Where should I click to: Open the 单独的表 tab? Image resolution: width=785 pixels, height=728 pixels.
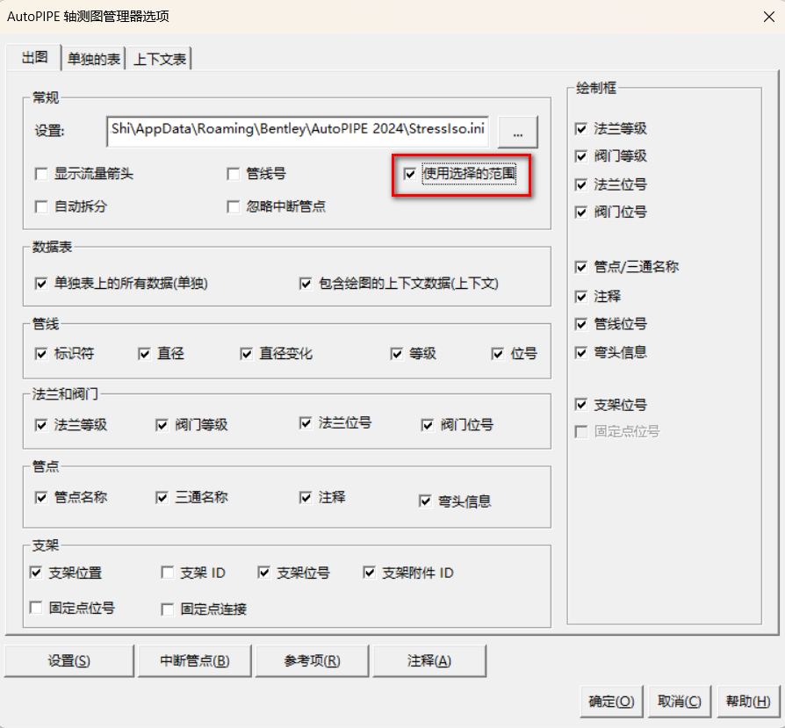(x=94, y=59)
